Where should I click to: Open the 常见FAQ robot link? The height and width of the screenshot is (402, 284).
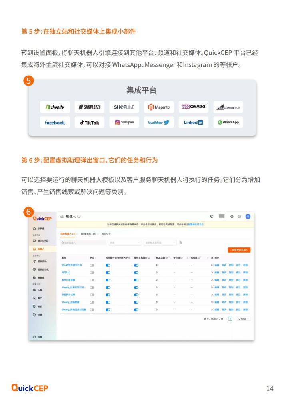pos(66,273)
